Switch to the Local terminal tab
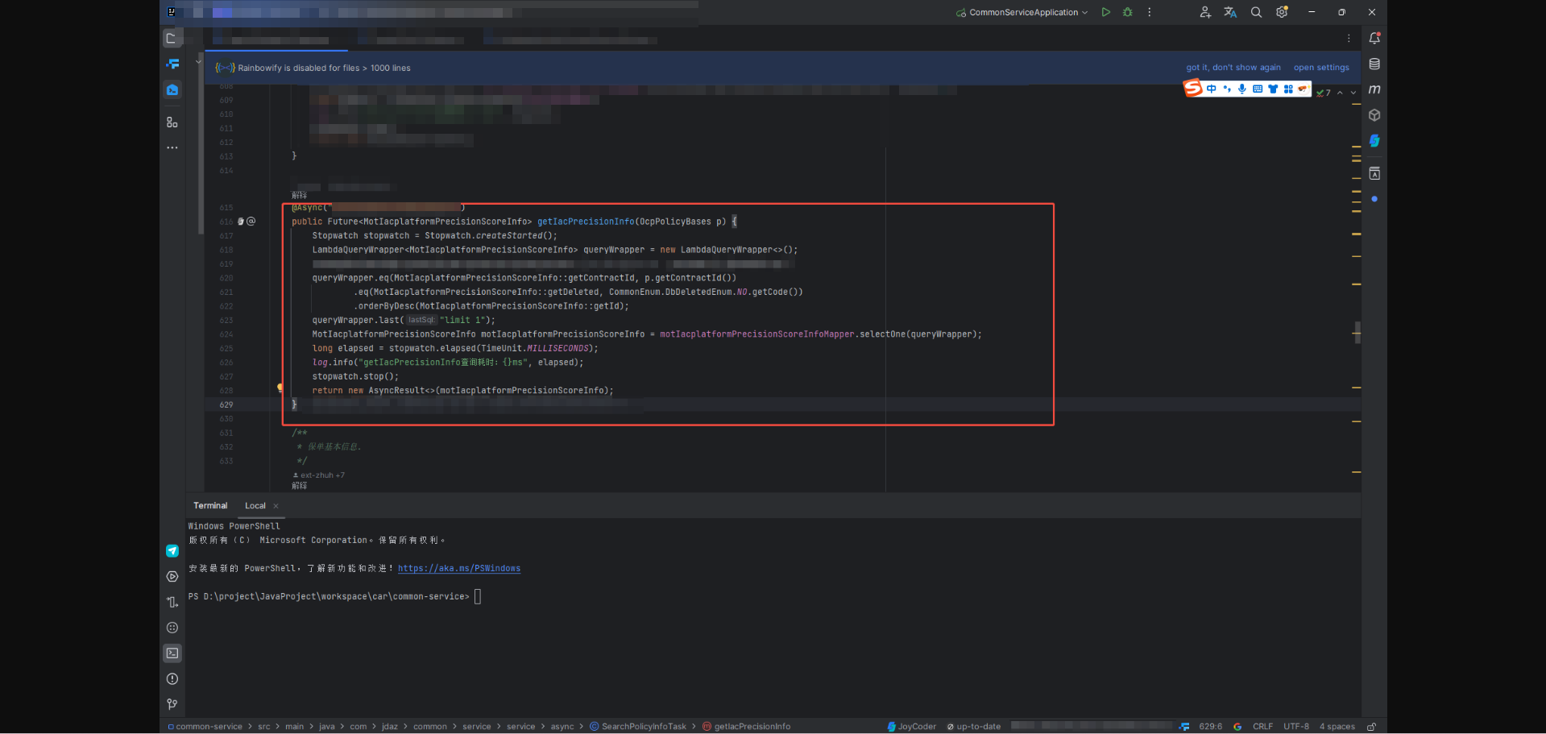The image size is (1546, 734). point(255,505)
